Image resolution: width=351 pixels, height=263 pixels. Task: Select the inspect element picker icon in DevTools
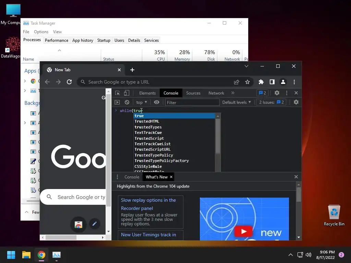coord(117,93)
